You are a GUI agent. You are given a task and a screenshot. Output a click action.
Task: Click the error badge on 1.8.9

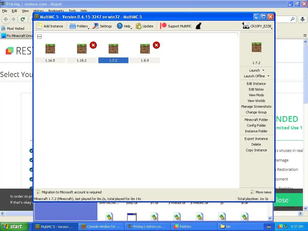point(156,45)
